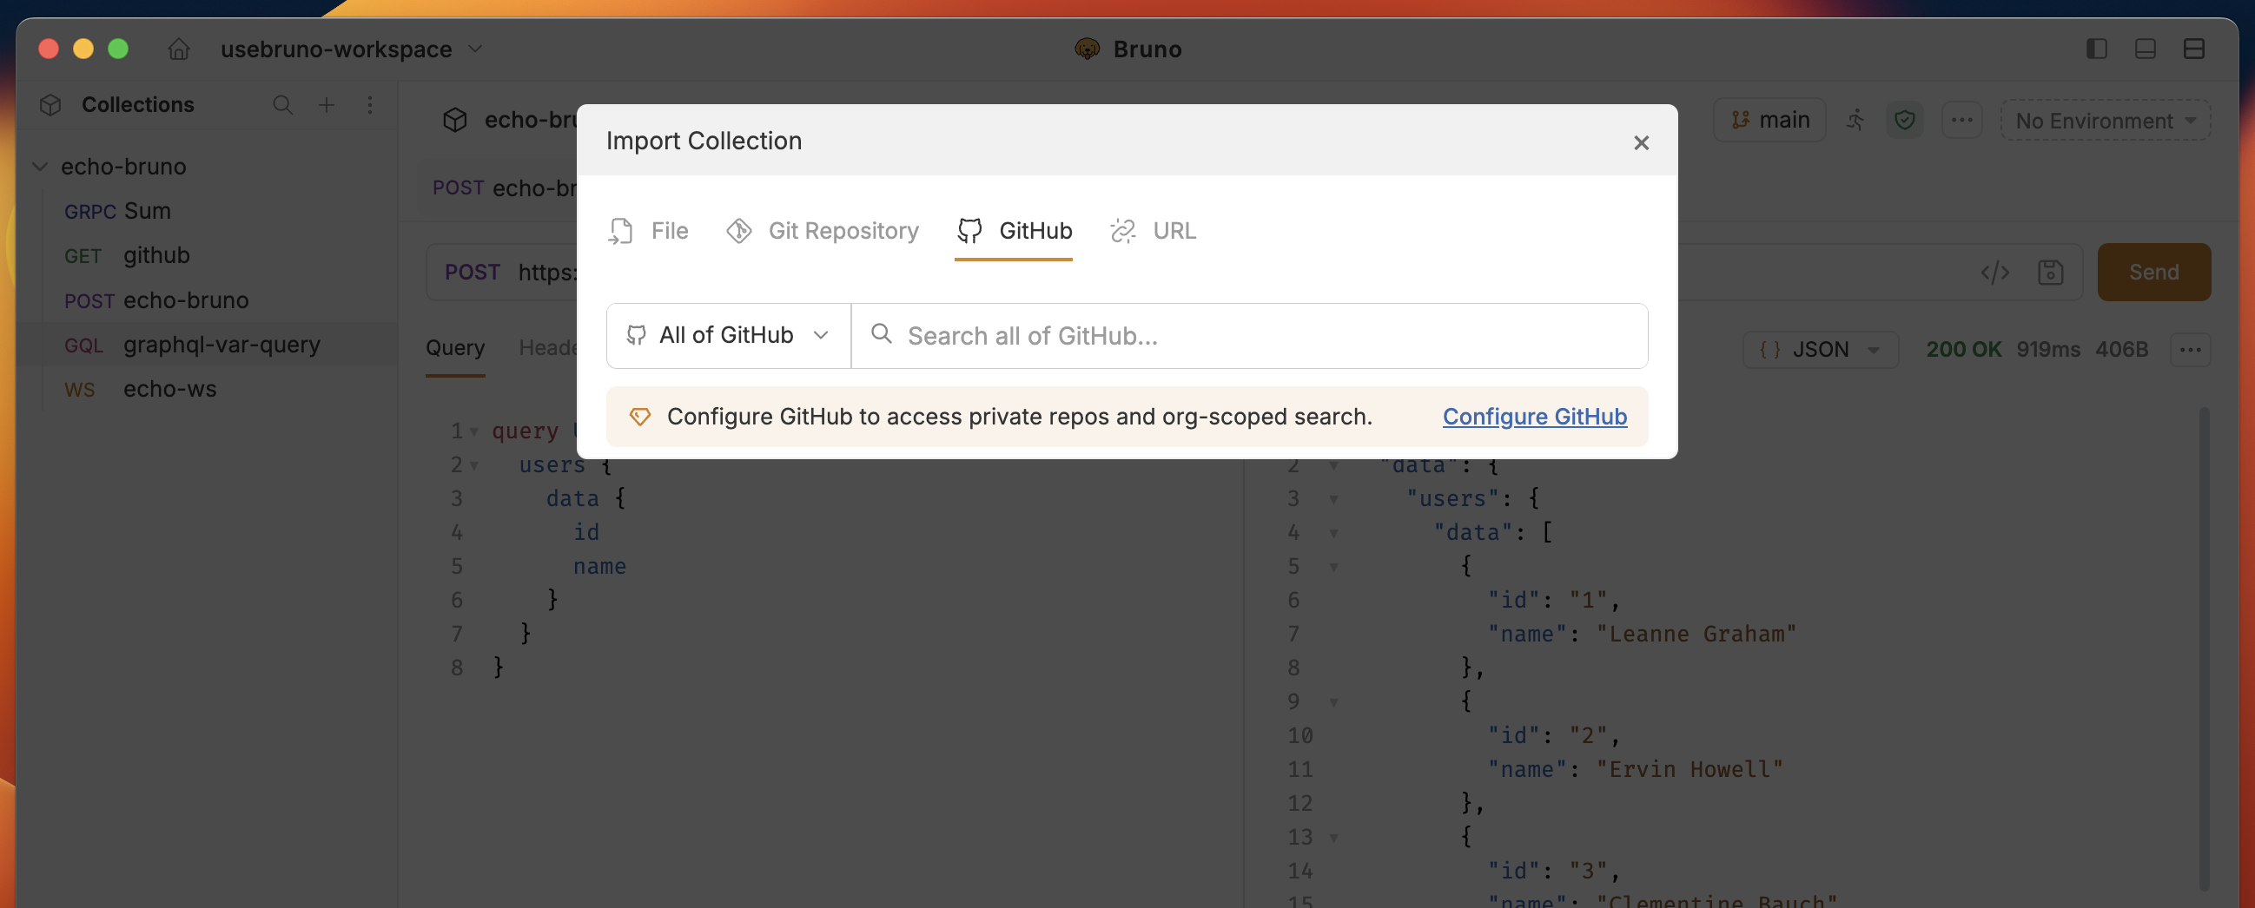Create a new collection with the plus icon
The width and height of the screenshot is (2255, 908).
(x=327, y=105)
